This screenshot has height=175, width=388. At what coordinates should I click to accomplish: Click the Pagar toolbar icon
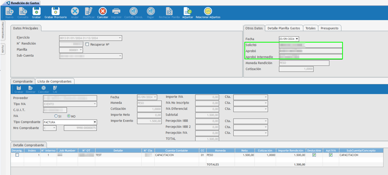151,11
